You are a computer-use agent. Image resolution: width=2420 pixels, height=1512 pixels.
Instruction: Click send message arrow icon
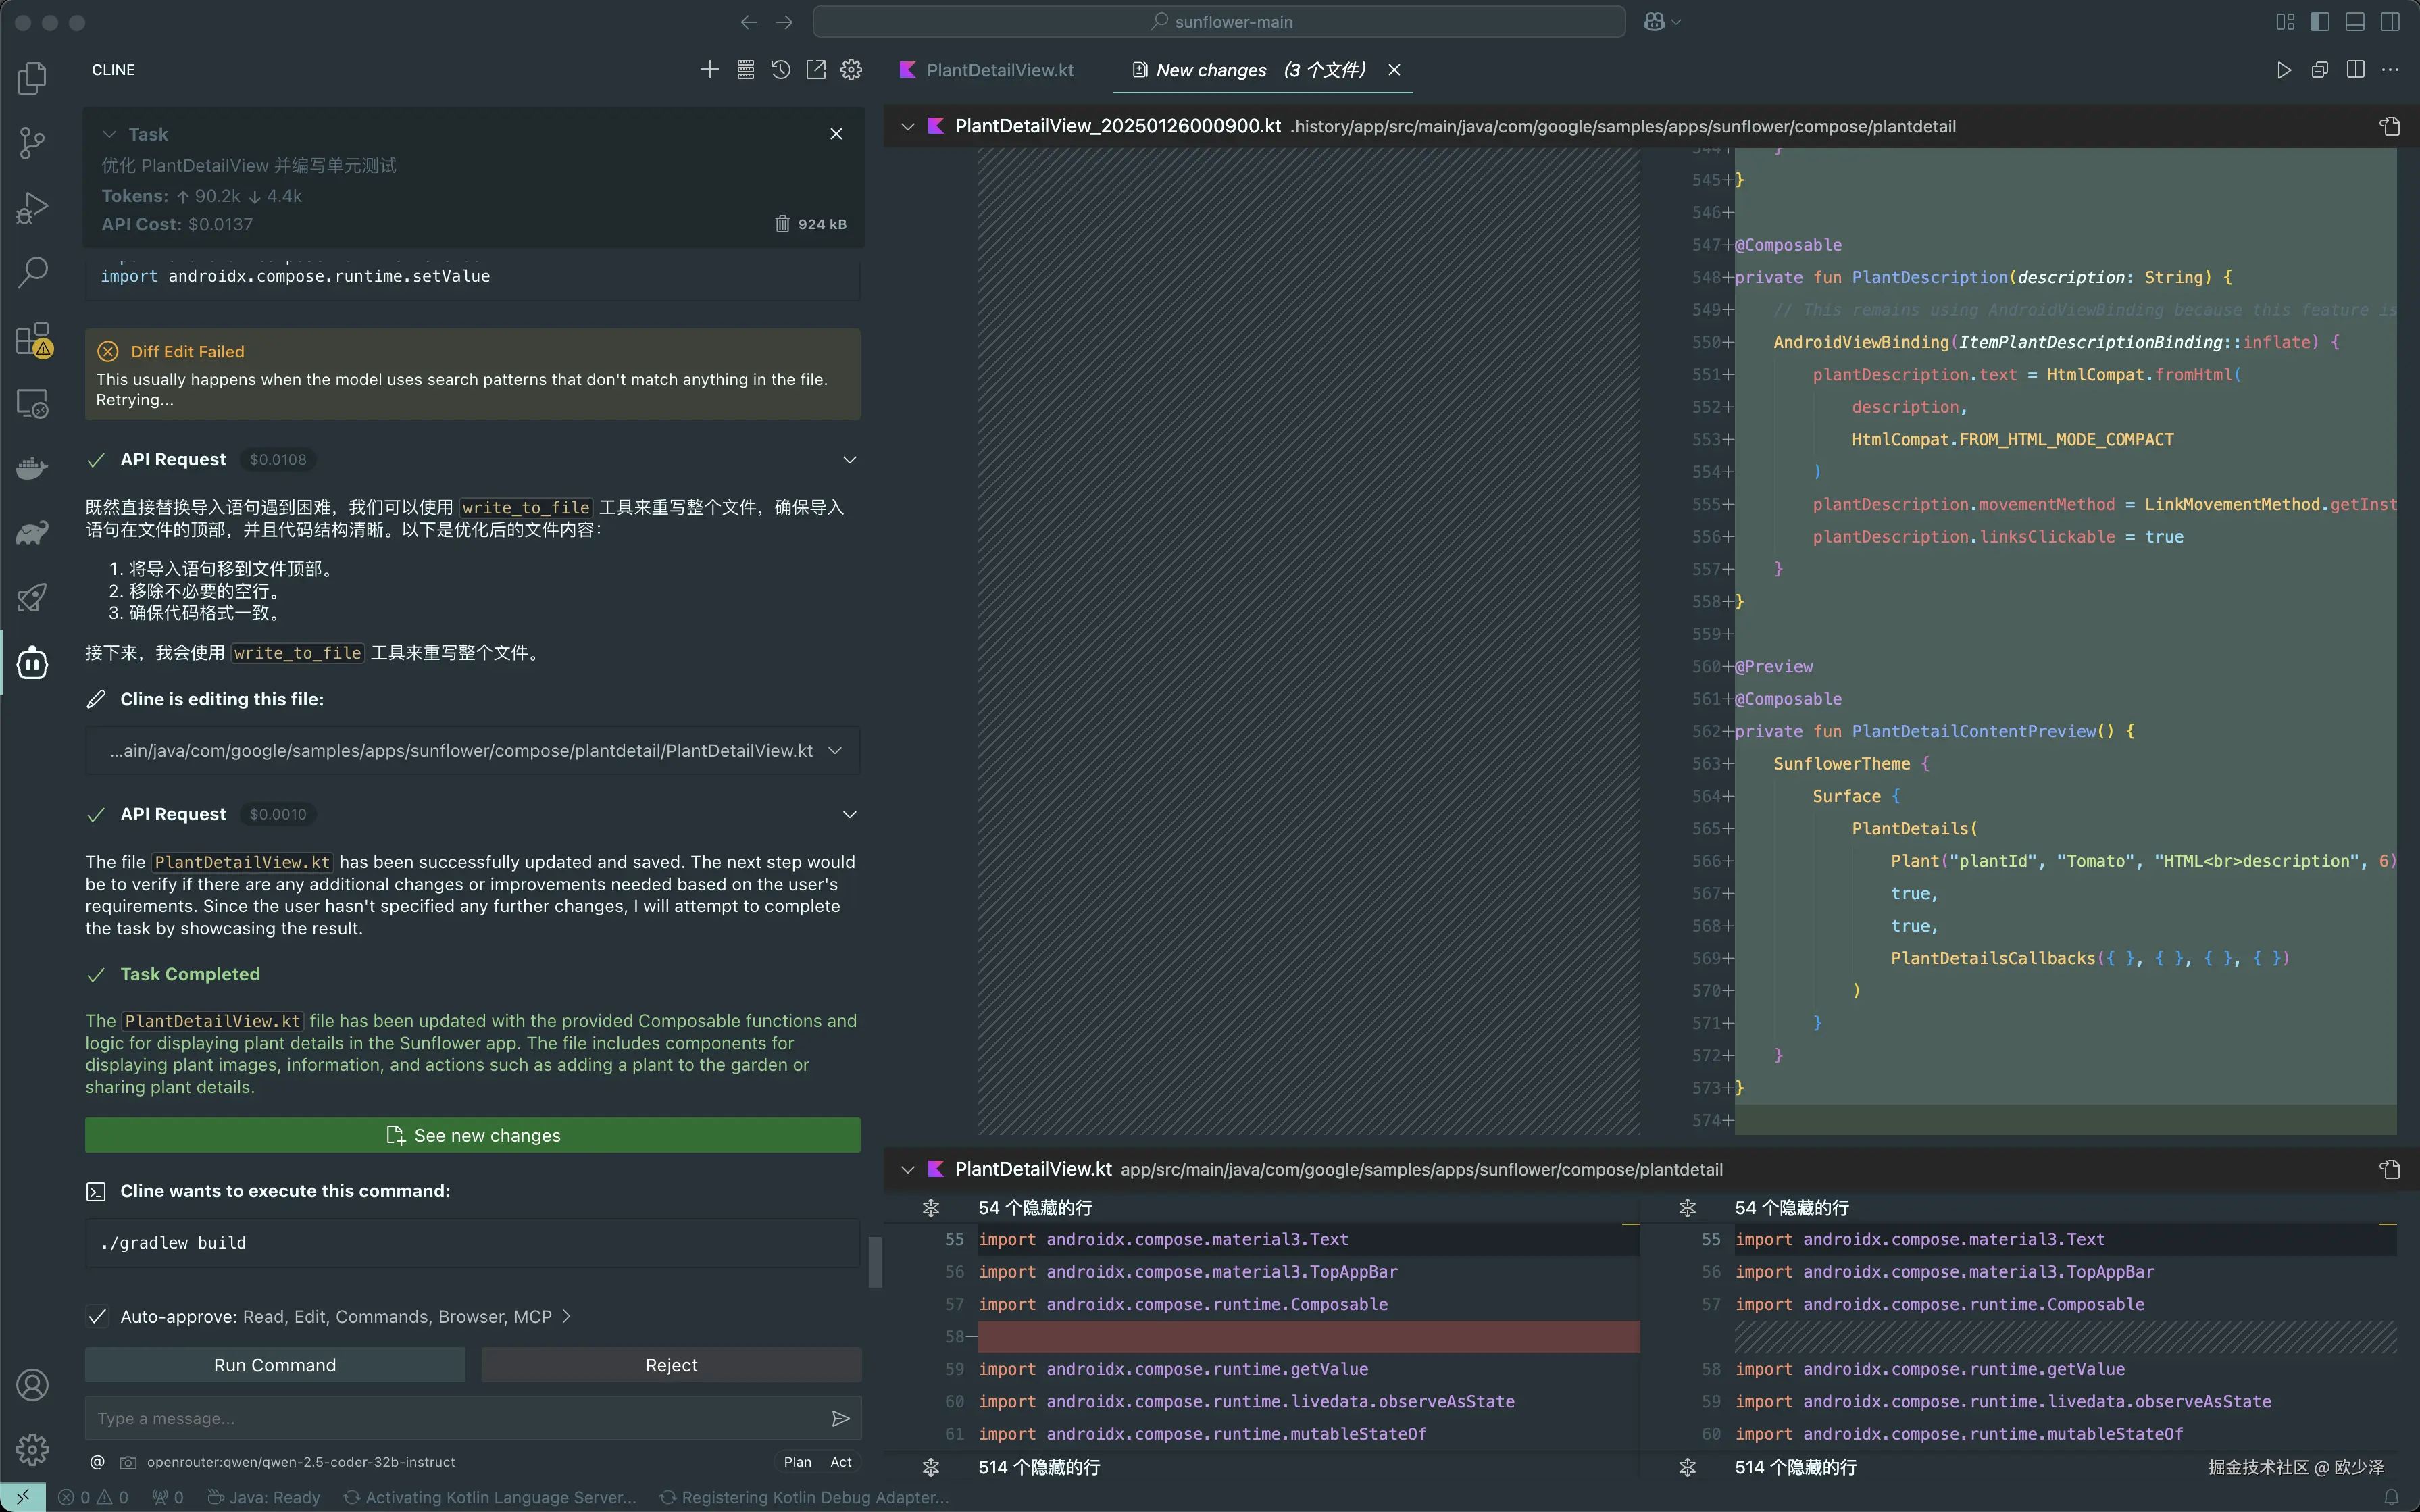[x=840, y=1418]
